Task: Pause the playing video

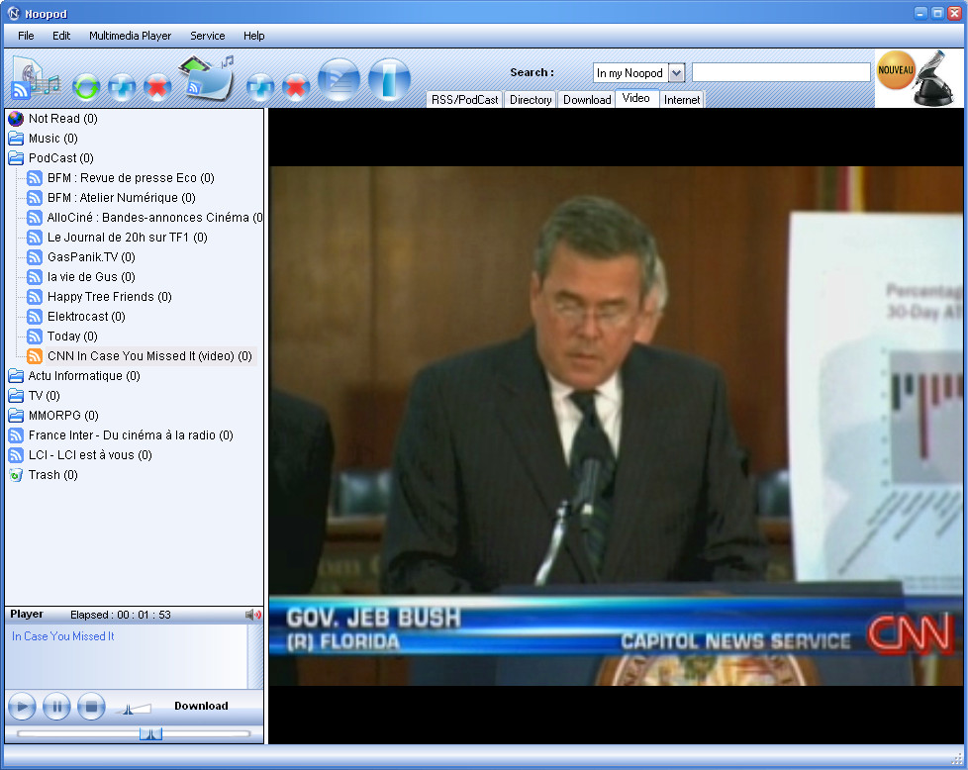Action: [x=56, y=707]
